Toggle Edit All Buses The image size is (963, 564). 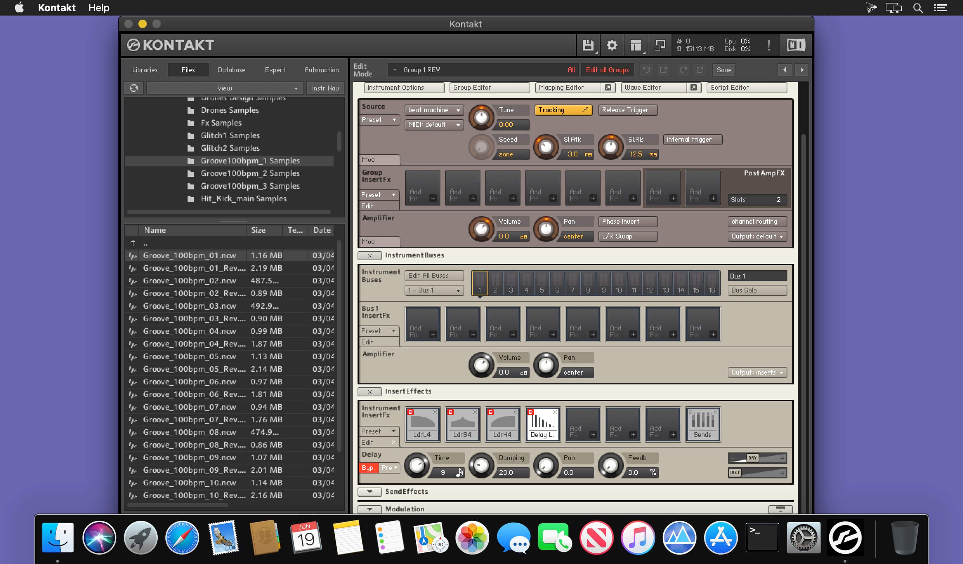click(x=434, y=276)
